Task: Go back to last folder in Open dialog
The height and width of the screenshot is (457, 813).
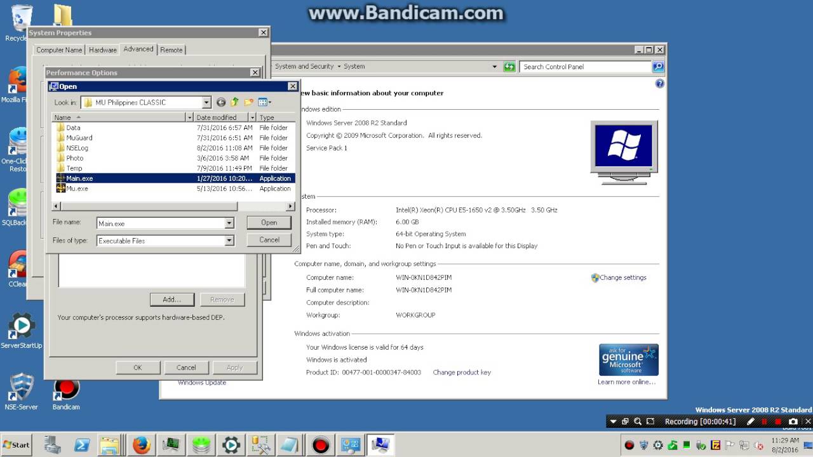Action: click(221, 102)
